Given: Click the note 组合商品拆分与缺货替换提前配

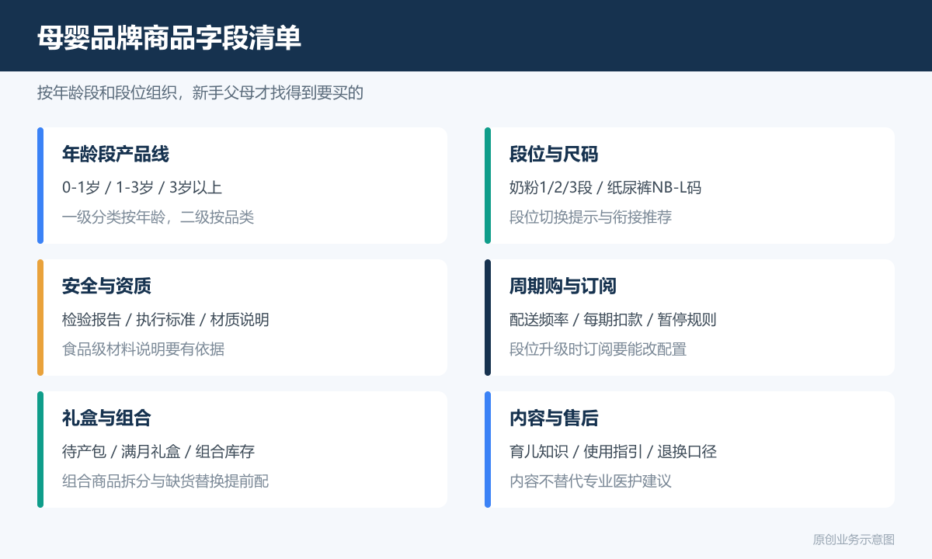Looking at the screenshot, I should [x=165, y=481].
